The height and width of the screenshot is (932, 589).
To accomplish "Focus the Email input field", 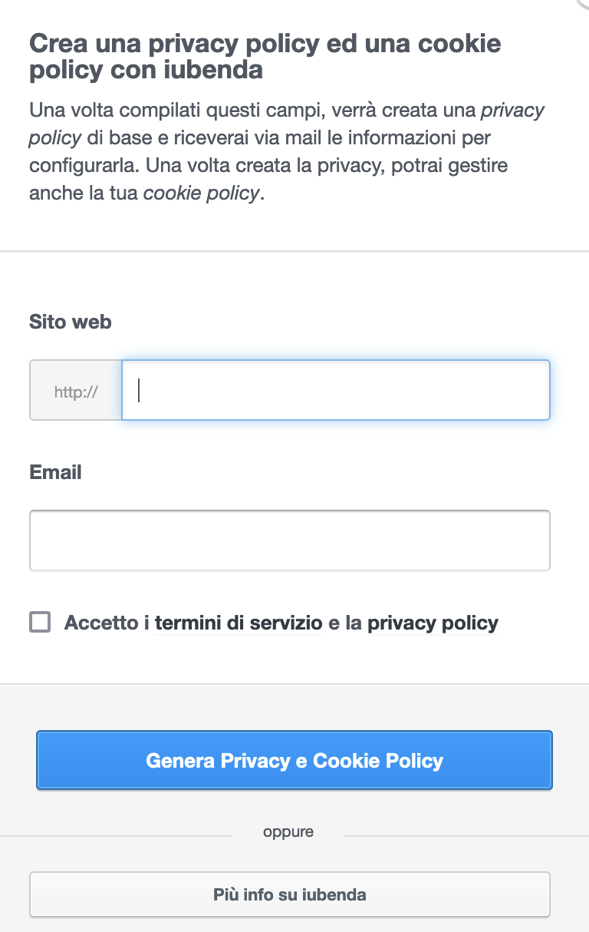I will coord(289,540).
